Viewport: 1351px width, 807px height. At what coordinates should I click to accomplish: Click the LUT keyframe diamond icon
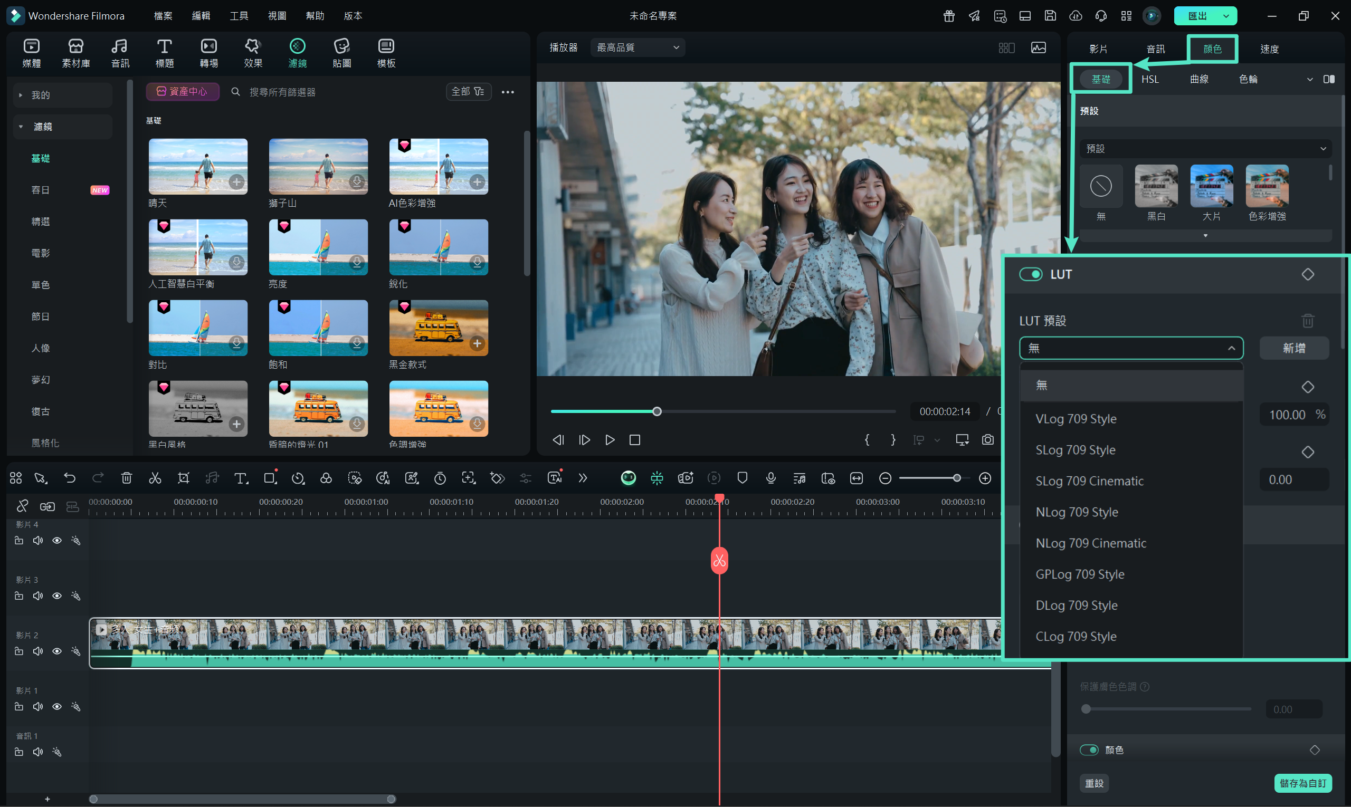coord(1308,275)
